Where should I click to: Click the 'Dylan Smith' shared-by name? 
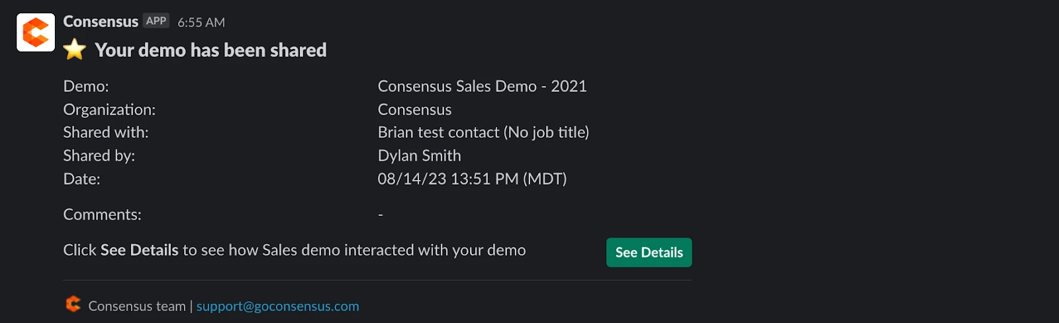(419, 156)
